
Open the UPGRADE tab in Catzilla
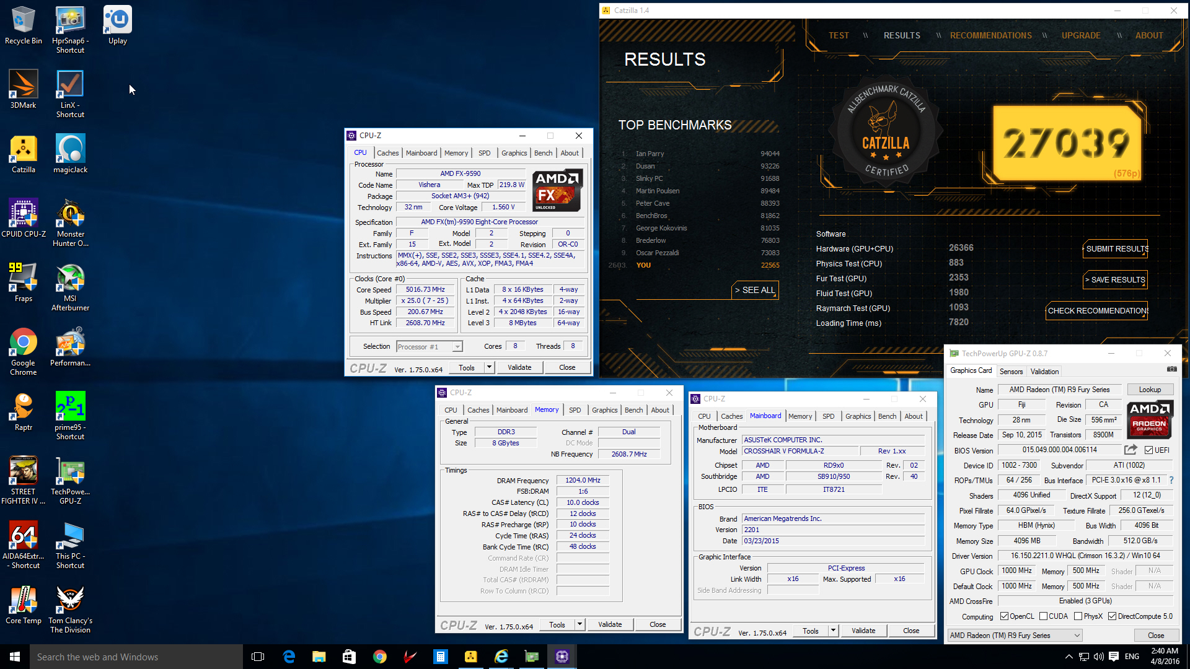(x=1081, y=35)
